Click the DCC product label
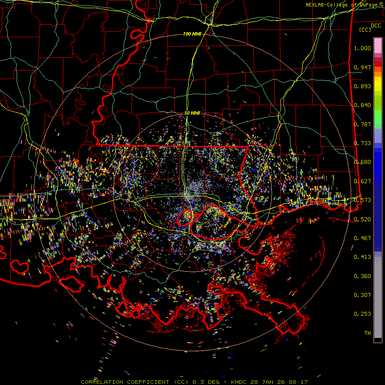This screenshot has height=385, width=385. tap(376, 26)
